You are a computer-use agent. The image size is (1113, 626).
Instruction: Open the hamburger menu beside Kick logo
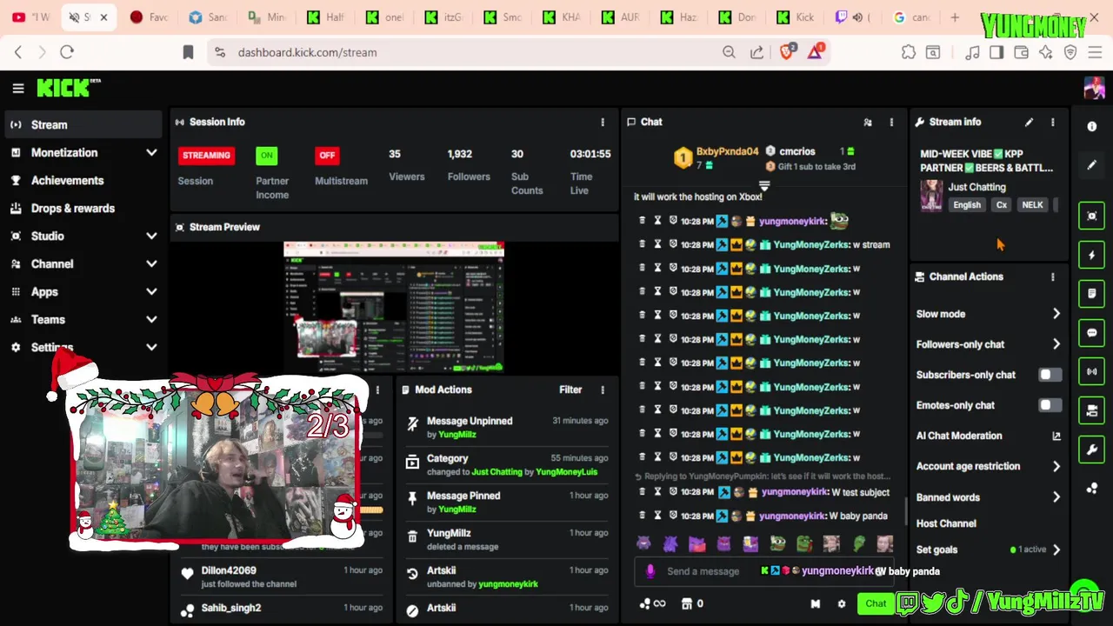pyautogui.click(x=18, y=88)
